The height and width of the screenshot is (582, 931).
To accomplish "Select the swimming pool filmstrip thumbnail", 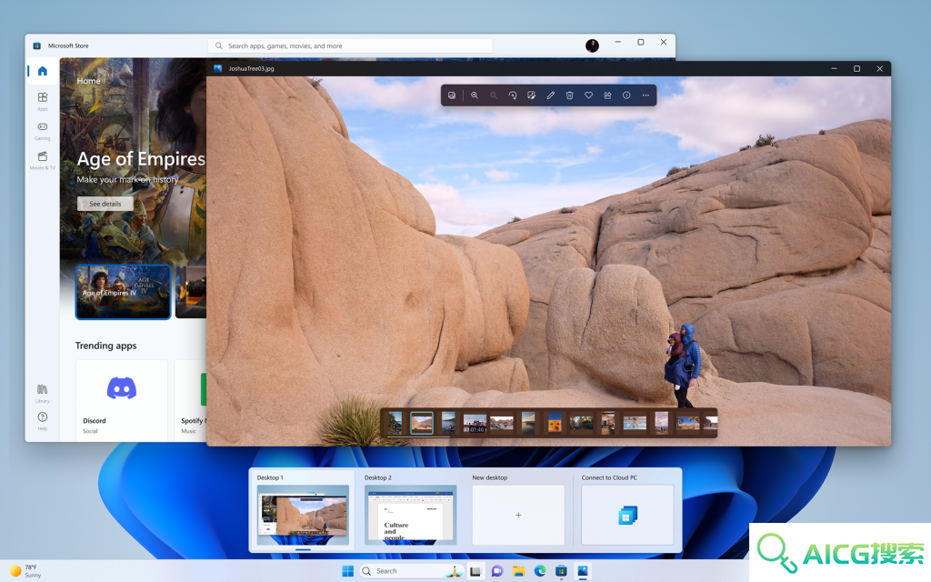I will point(635,424).
